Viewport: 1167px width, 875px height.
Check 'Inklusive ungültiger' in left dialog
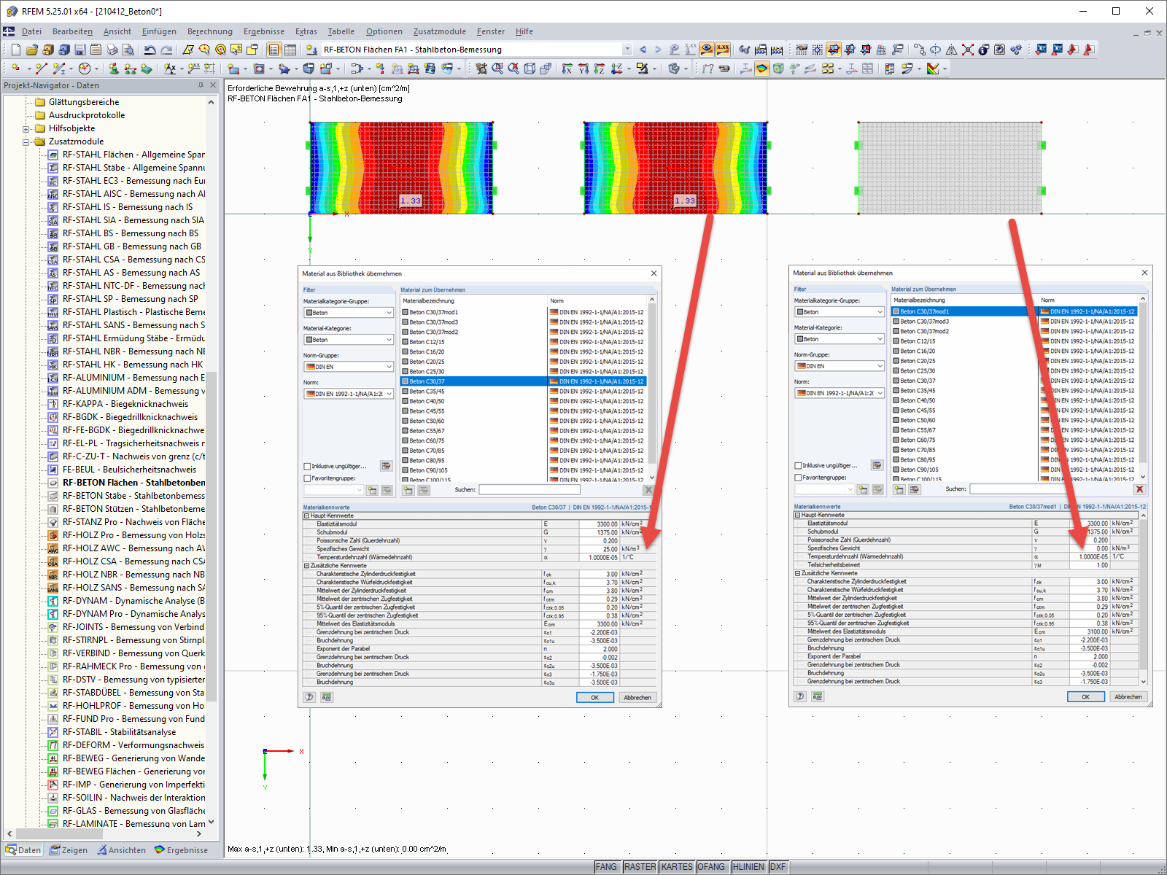tap(307, 467)
